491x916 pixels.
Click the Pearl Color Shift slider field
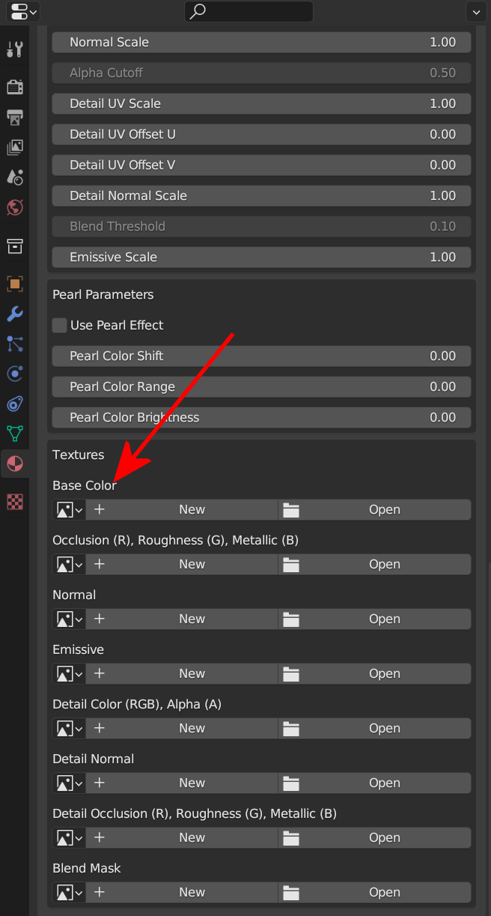click(261, 357)
